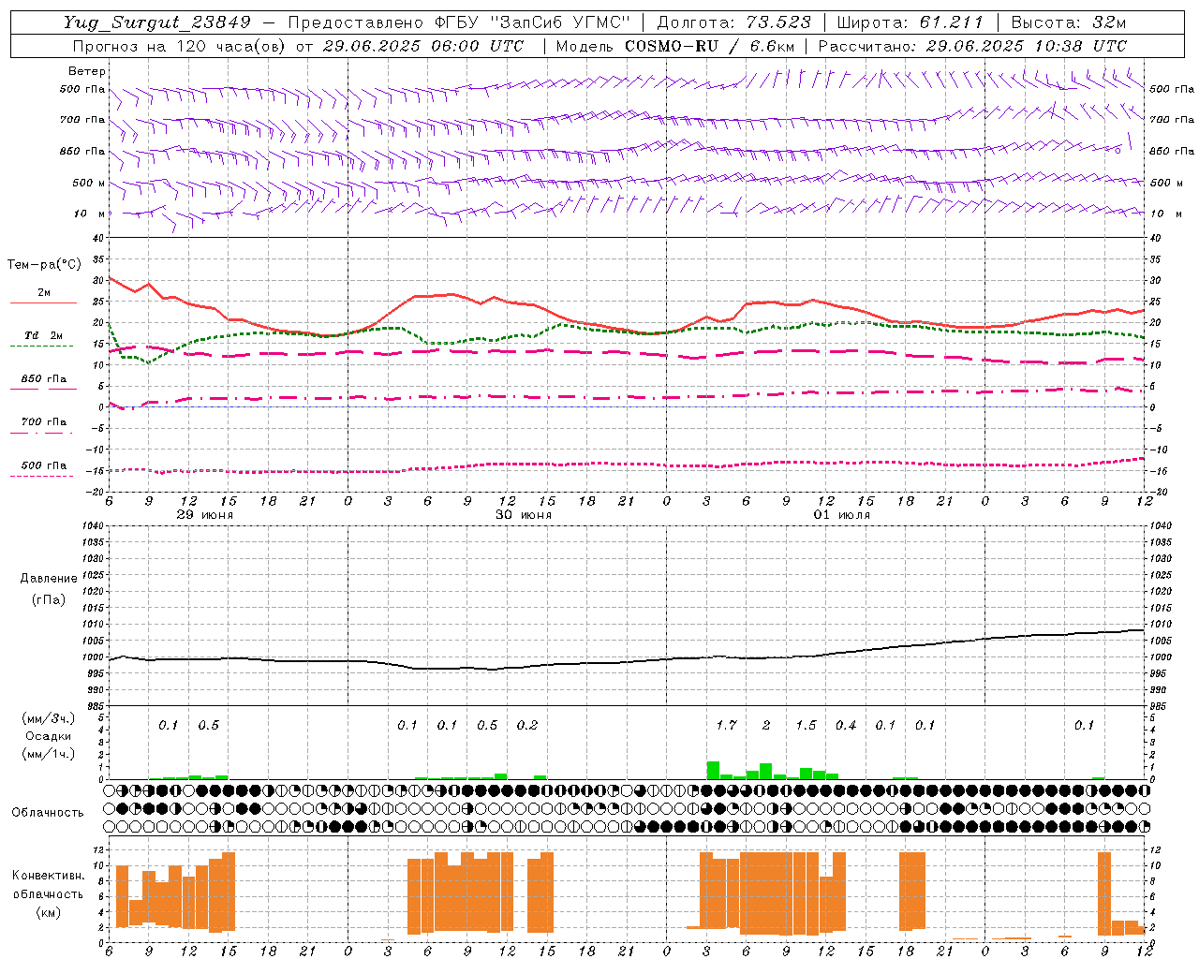Screen dimensions: 1199x959
Task: Click the precipitation value 0.2
Action: point(527,726)
